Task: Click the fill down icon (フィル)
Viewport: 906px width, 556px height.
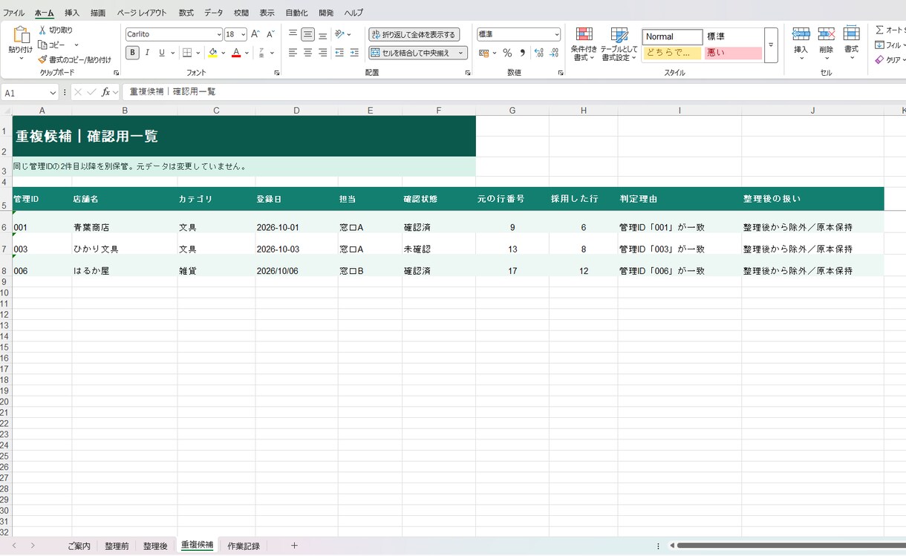Action: pos(879,45)
